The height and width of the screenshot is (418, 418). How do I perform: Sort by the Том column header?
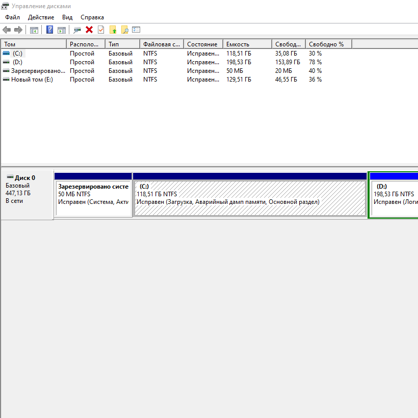(34, 44)
